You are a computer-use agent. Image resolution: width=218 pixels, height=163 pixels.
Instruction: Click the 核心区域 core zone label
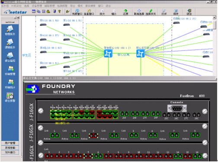click(x=123, y=55)
